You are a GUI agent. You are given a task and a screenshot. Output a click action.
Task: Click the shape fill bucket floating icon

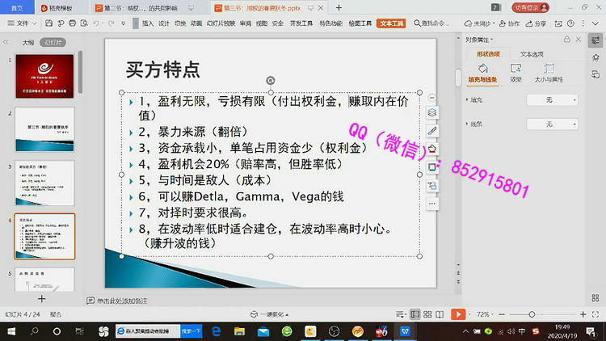pos(431,149)
